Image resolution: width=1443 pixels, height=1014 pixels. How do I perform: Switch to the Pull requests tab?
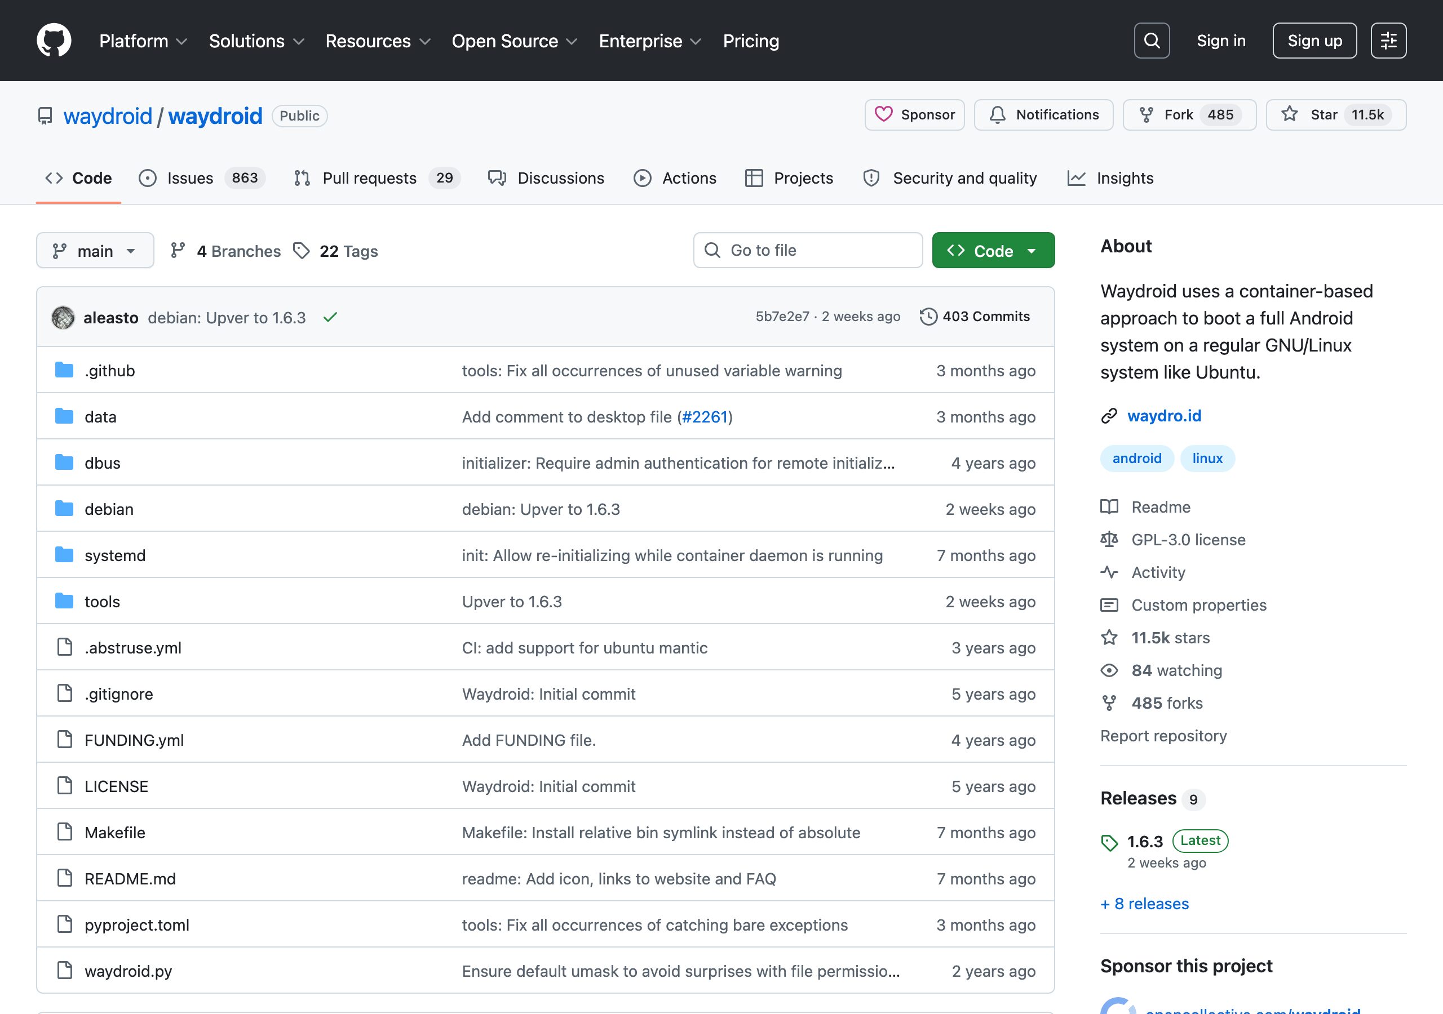click(x=377, y=179)
